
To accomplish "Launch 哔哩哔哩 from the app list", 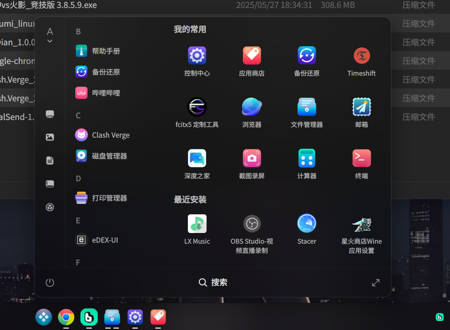I will pos(98,93).
